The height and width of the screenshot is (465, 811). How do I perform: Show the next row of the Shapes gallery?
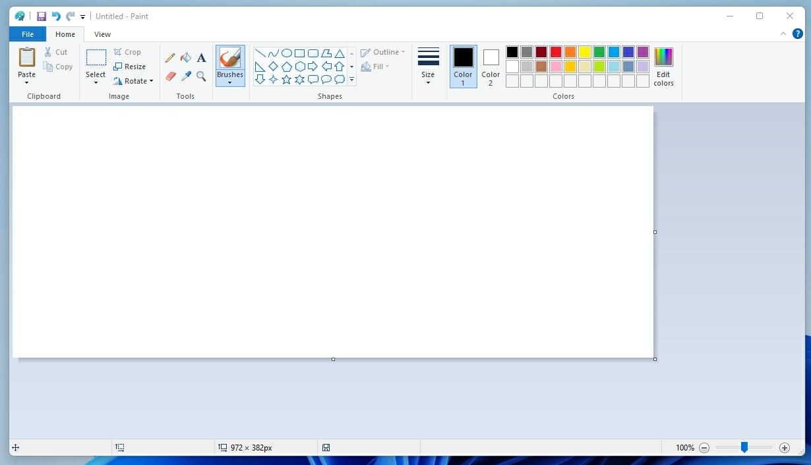(351, 67)
